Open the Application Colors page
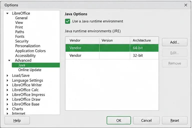The height and width of the screenshot is (128, 192). click(x=30, y=51)
